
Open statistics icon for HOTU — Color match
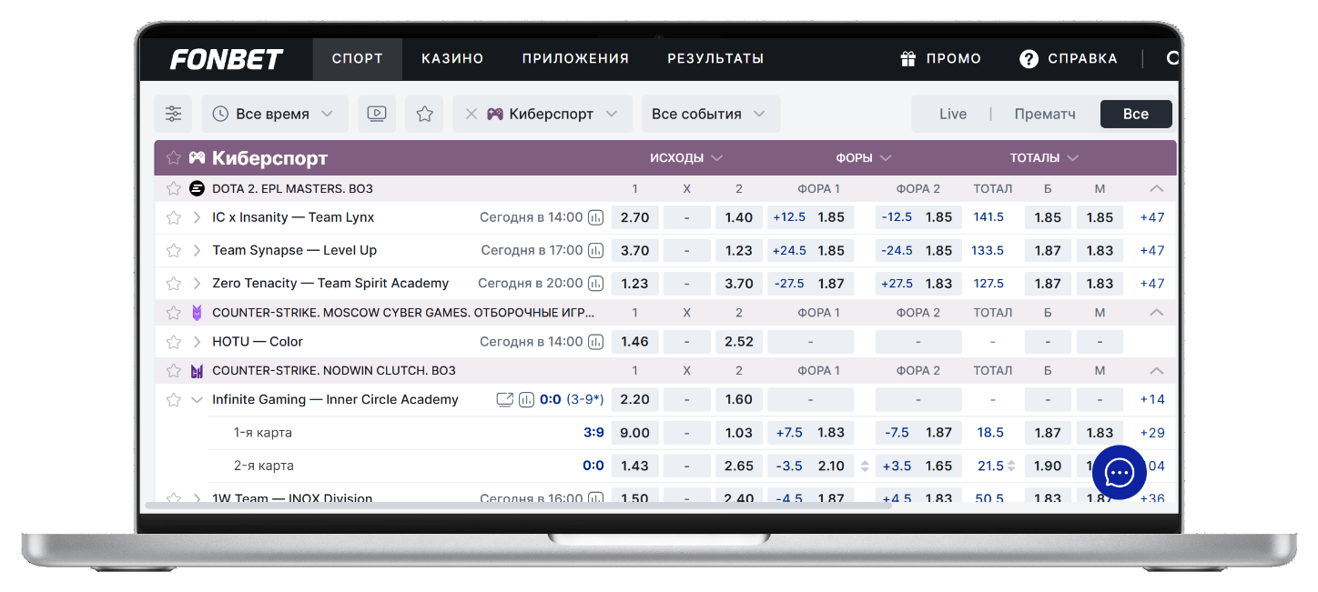(x=596, y=342)
